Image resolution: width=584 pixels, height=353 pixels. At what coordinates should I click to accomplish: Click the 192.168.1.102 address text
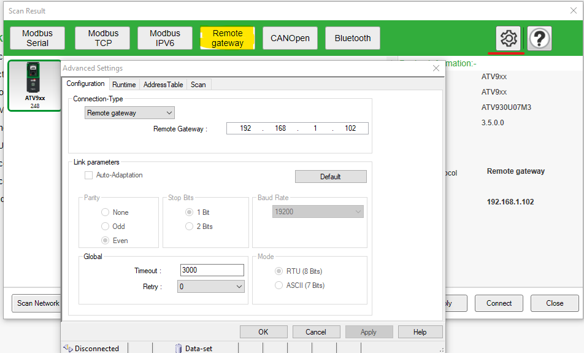[510, 201]
